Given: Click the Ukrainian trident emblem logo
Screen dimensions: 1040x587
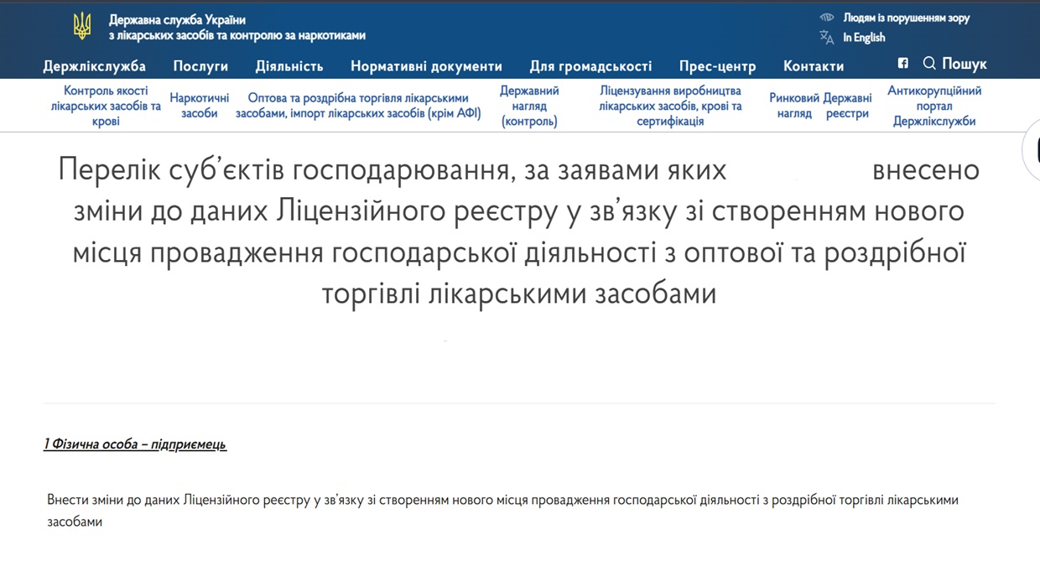Looking at the screenshot, I should point(82,27).
